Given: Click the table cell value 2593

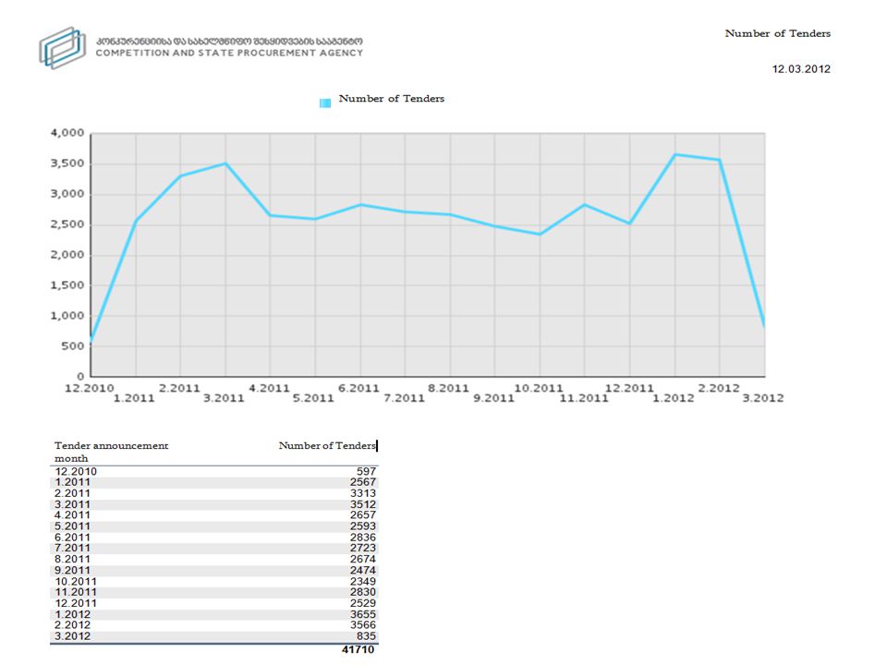Looking at the screenshot, I should (x=362, y=526).
